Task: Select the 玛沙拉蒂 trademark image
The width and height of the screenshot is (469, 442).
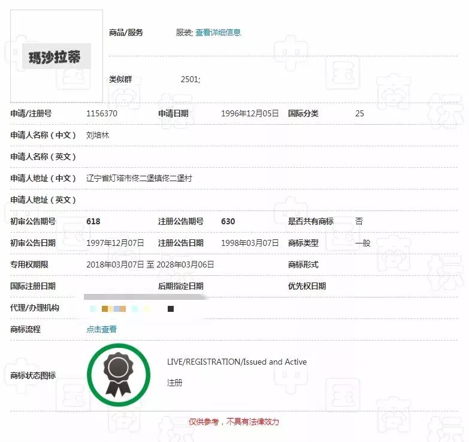Action: [x=56, y=56]
